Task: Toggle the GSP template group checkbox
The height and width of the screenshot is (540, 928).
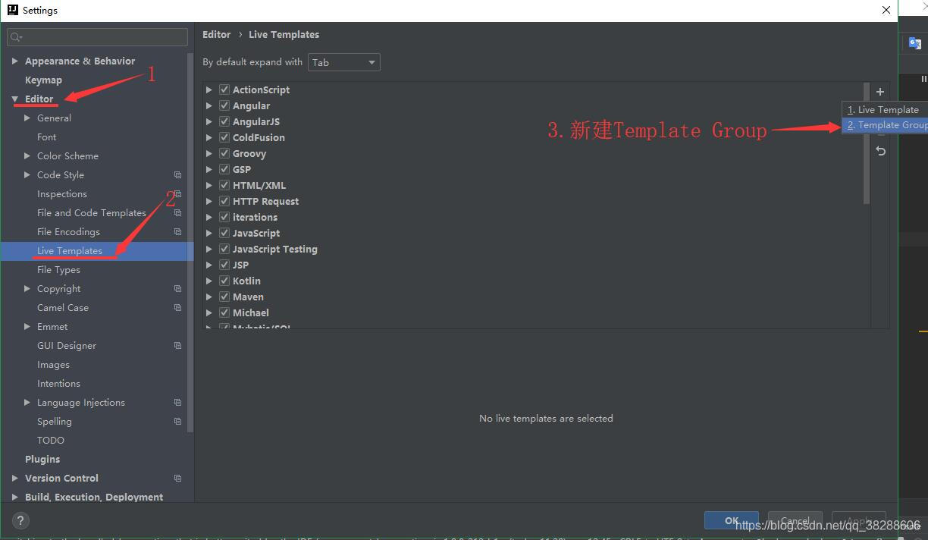Action: tap(224, 169)
